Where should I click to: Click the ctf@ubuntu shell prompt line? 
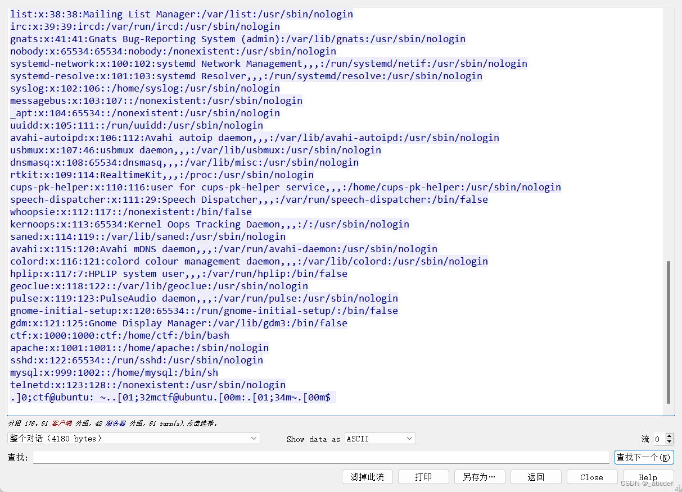pos(173,397)
